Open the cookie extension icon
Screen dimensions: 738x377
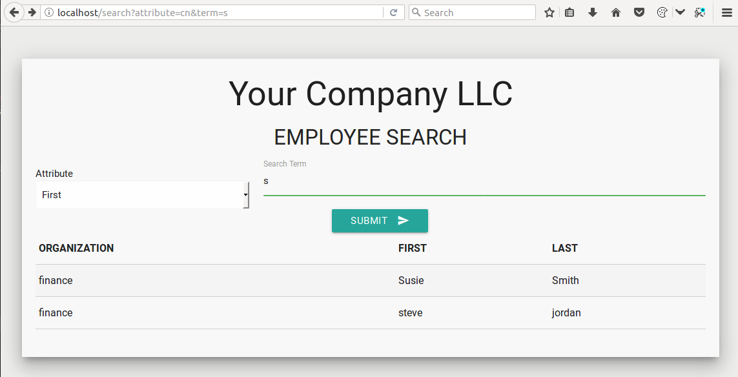tap(662, 13)
